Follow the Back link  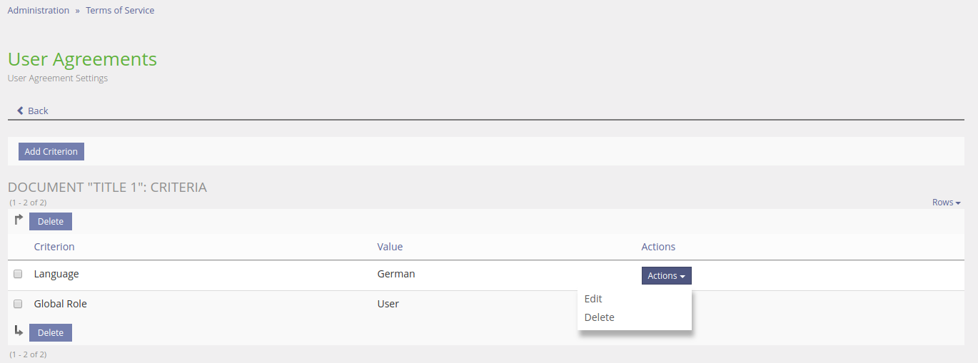point(38,111)
